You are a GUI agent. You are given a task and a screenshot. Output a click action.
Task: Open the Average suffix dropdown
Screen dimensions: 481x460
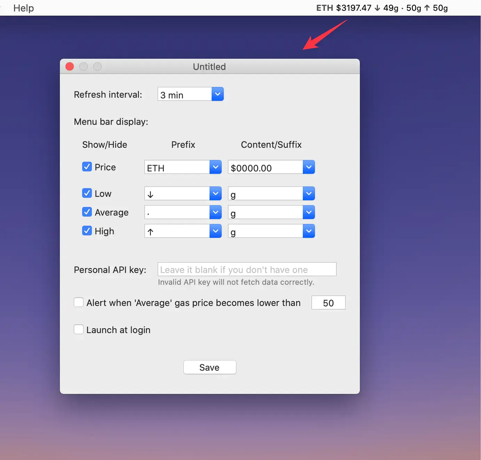[x=308, y=212]
